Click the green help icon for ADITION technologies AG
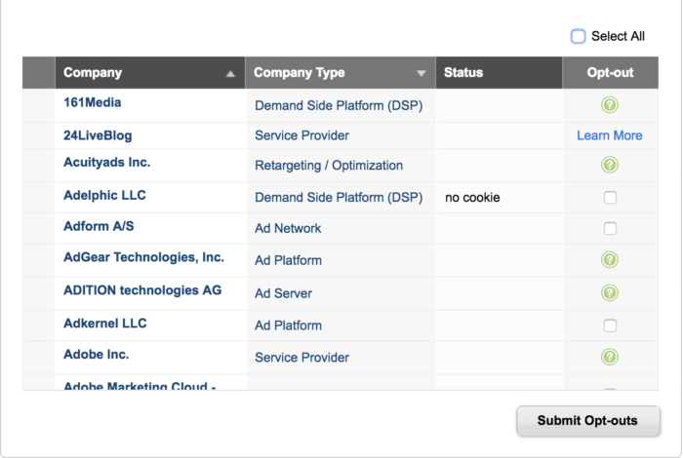Viewport: 683px width, 458px height. [610, 292]
